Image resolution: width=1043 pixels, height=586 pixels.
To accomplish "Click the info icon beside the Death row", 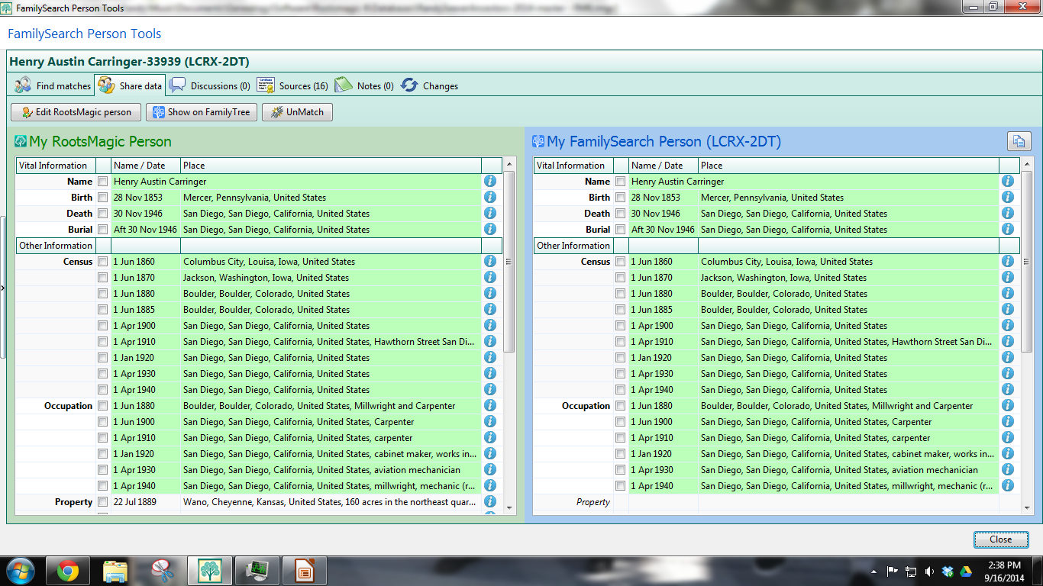I will coord(489,213).
